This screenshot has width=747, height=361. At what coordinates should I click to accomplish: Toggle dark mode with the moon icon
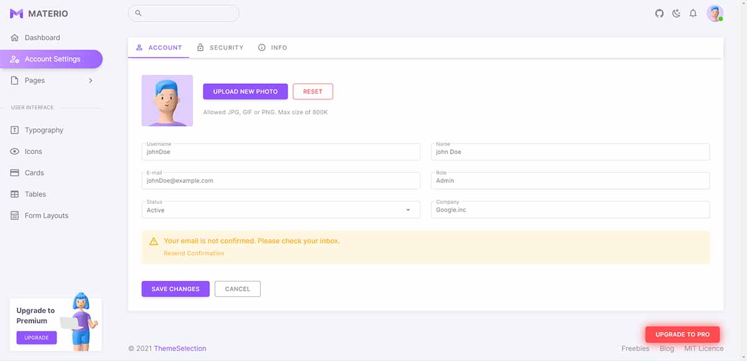click(x=676, y=13)
